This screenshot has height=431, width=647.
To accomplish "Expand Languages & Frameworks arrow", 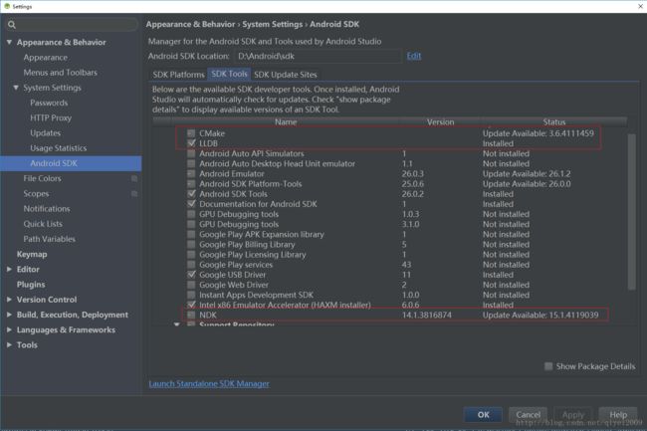I will [9, 329].
